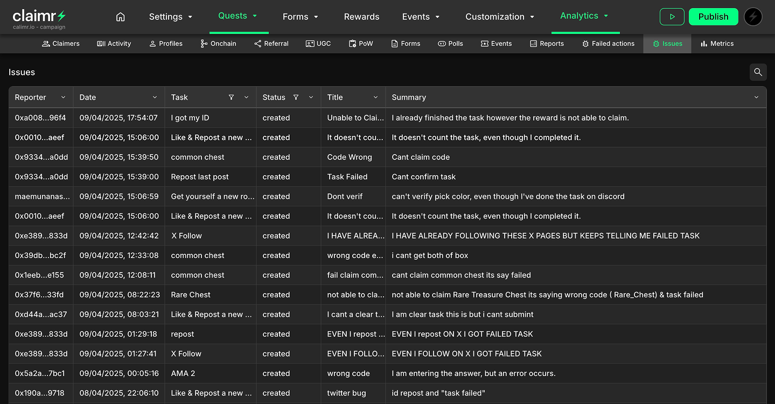Open the Claimers sub-tab
The height and width of the screenshot is (404, 775).
[x=61, y=44]
